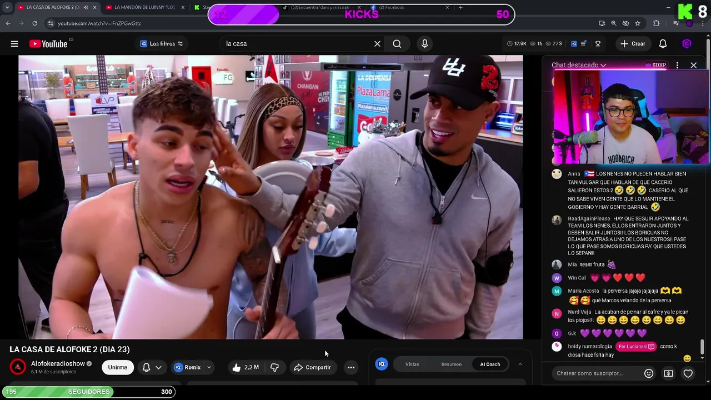This screenshot has height=400, width=711.
Task: Click the Anna chat username
Action: pos(574,174)
